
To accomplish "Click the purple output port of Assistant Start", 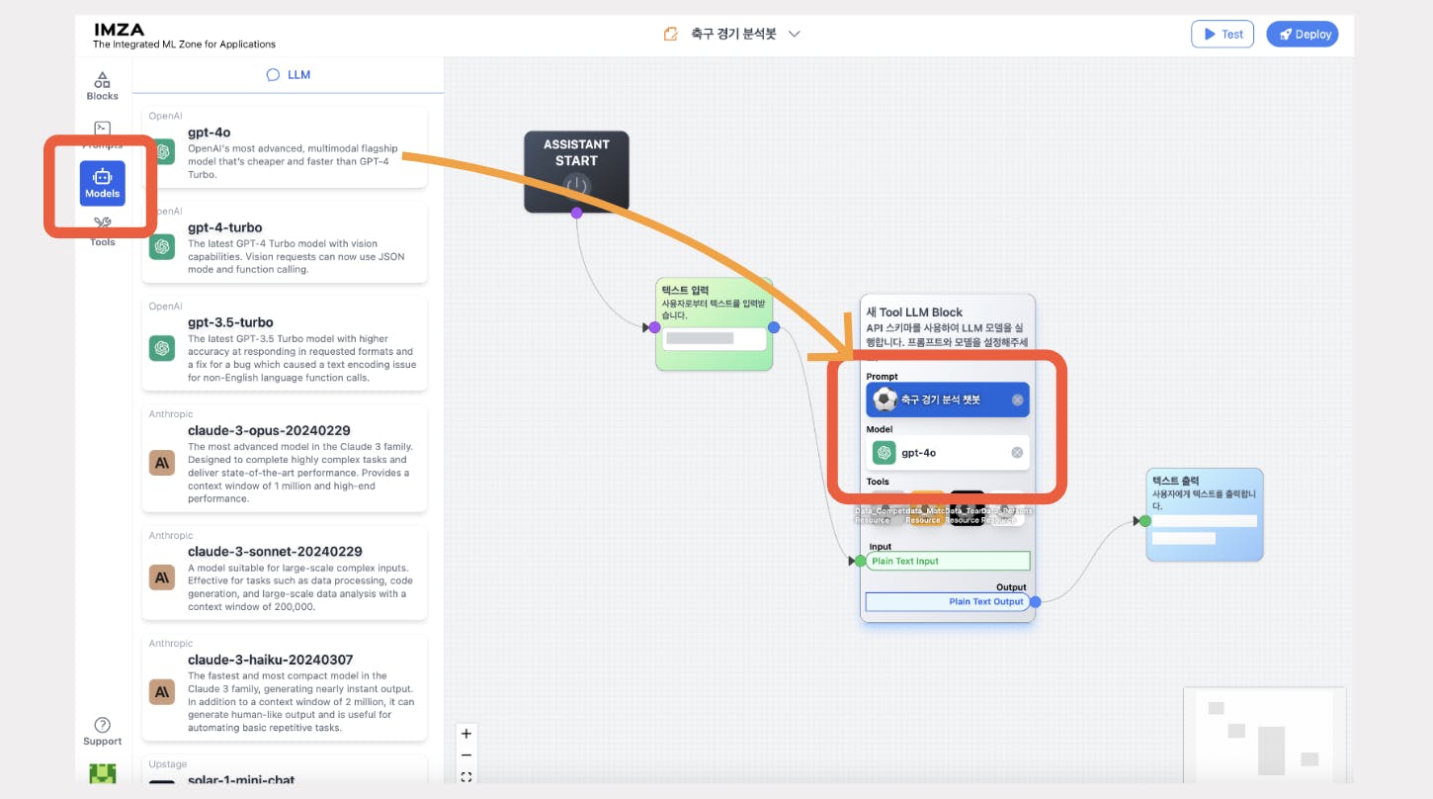I will pyautogui.click(x=576, y=213).
